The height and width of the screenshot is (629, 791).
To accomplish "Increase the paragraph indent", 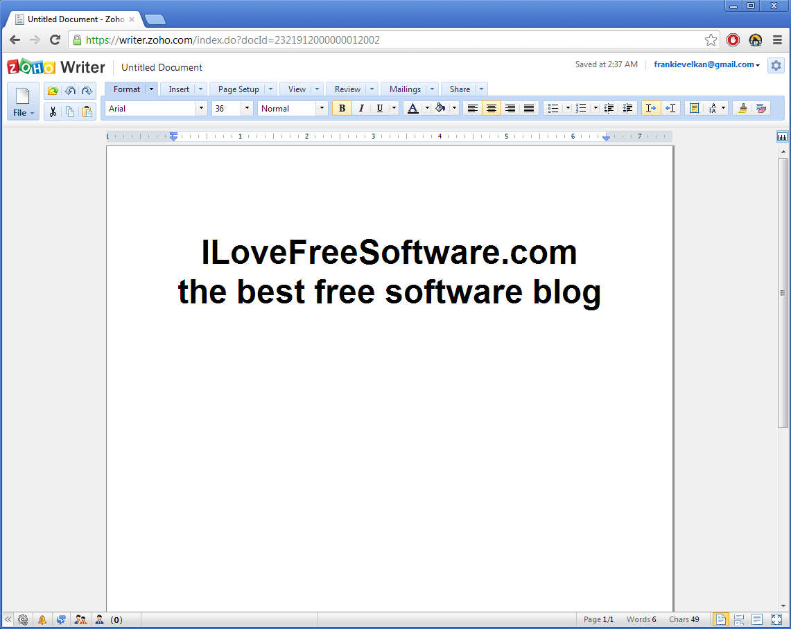I will point(627,108).
